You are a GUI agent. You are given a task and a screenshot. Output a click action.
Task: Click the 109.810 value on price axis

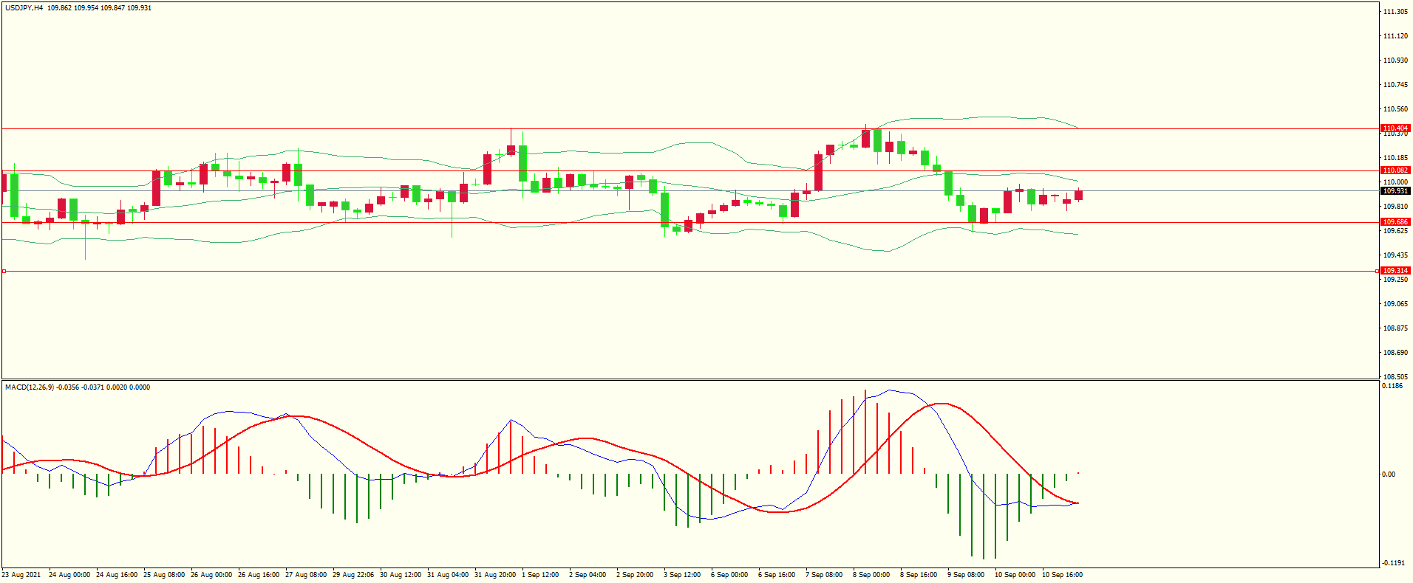[x=1395, y=207]
